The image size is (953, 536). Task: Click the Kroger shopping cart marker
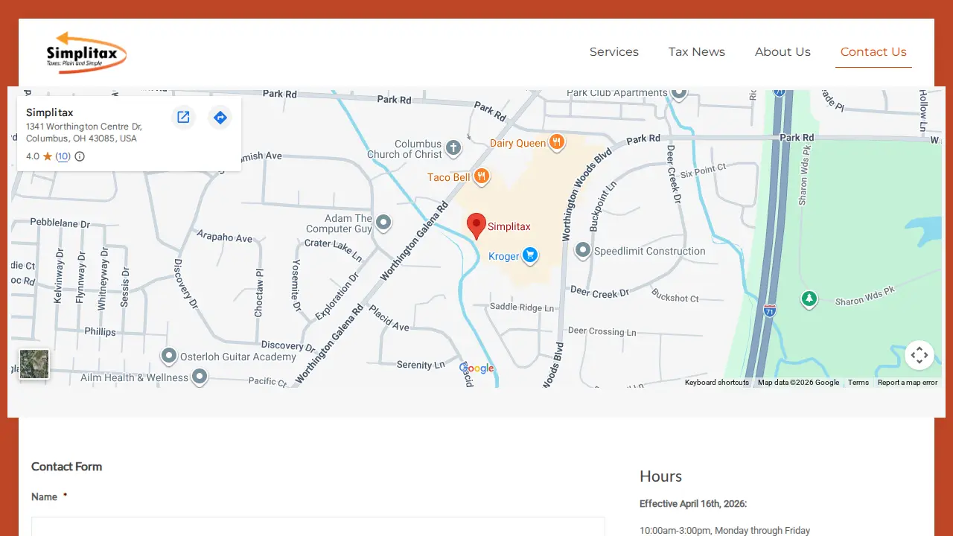tap(530, 255)
